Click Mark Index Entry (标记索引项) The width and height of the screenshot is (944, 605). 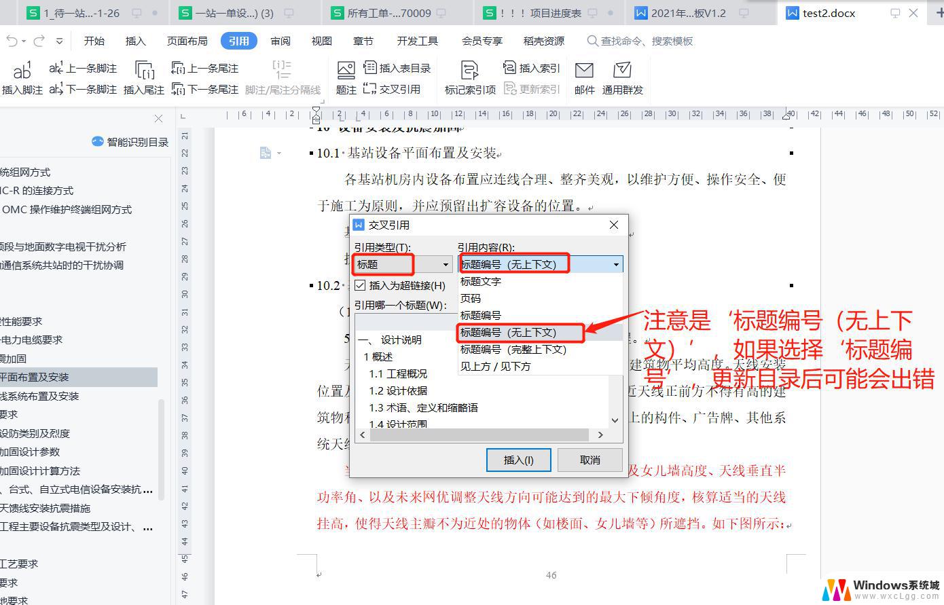pos(470,77)
